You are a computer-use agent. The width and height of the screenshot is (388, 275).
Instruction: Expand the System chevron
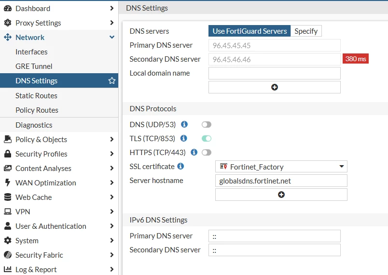click(x=112, y=240)
